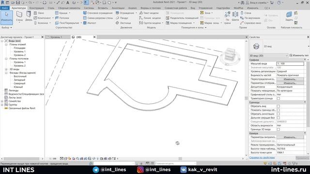Collapse the Планы этажей node
The width and height of the screenshot is (310, 174).
[x=6, y=44]
